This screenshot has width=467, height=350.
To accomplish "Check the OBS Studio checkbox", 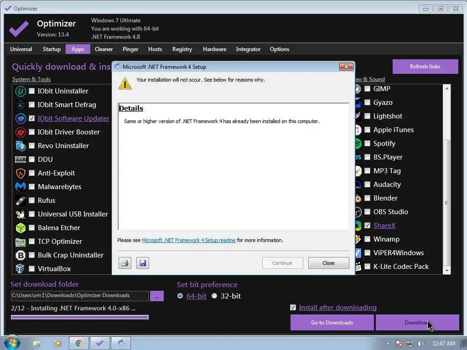I will (368, 212).
